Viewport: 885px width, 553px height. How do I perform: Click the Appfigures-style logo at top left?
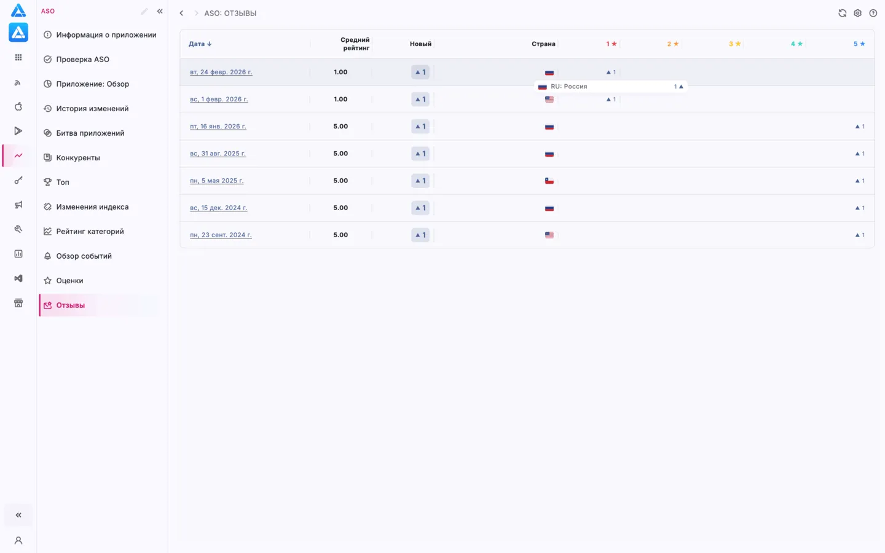pos(18,10)
